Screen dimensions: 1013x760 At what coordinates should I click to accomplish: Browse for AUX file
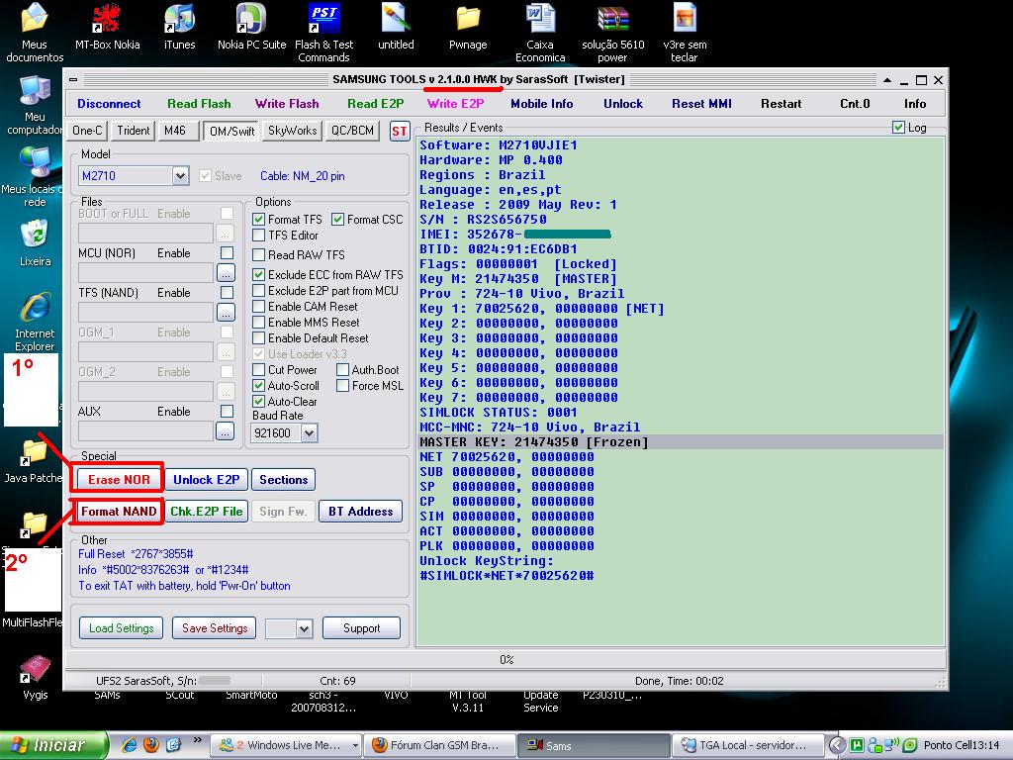[226, 431]
